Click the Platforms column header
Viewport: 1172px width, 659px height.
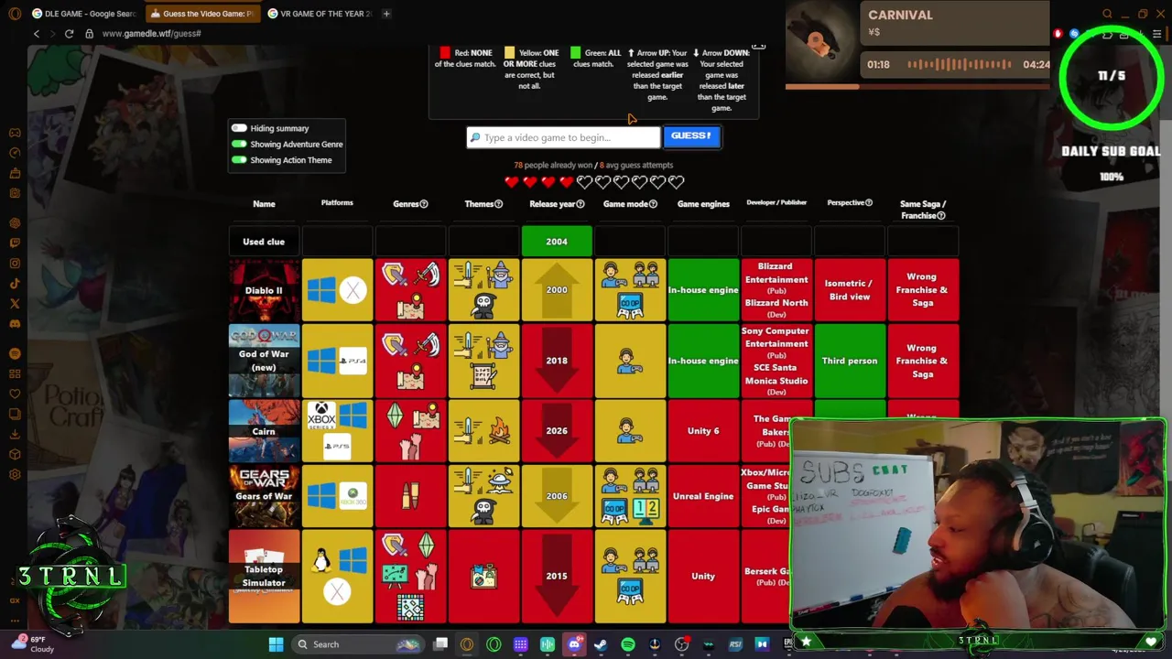tap(337, 203)
